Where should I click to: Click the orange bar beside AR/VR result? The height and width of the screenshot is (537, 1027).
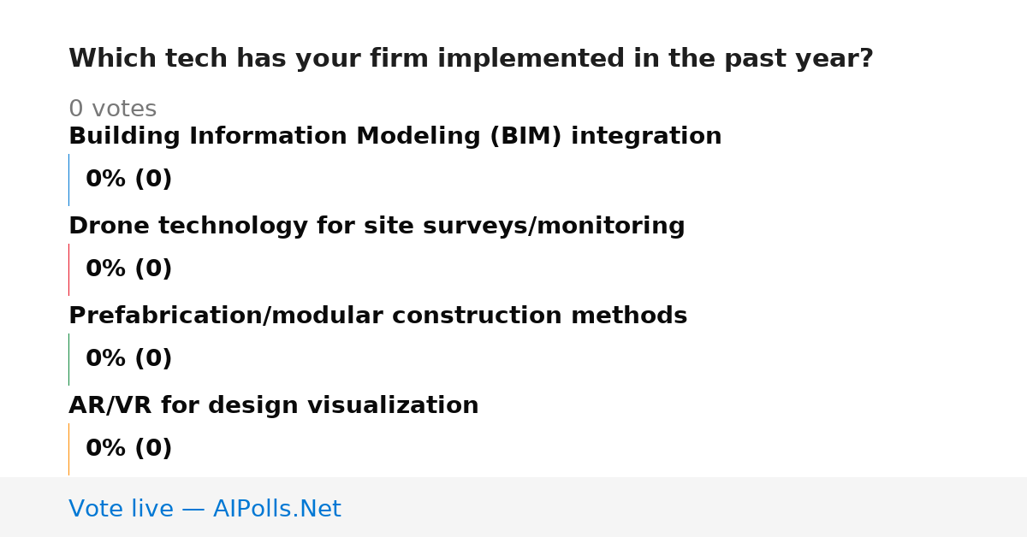(68, 449)
